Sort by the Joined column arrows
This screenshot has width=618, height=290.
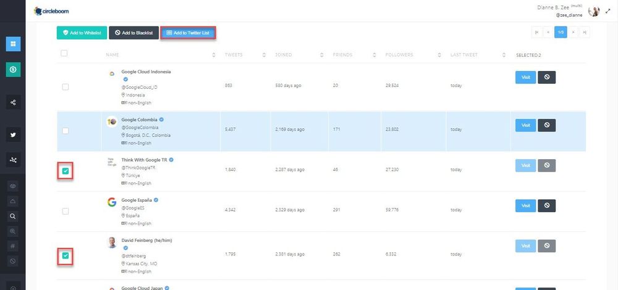coord(321,55)
